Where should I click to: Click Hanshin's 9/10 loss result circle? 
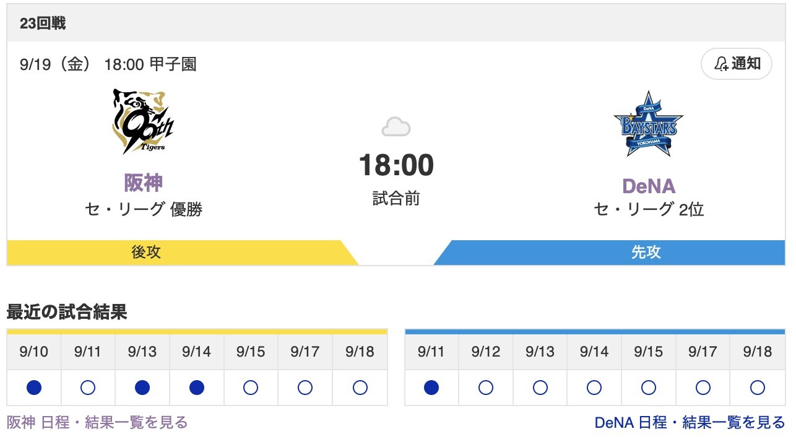(34, 388)
